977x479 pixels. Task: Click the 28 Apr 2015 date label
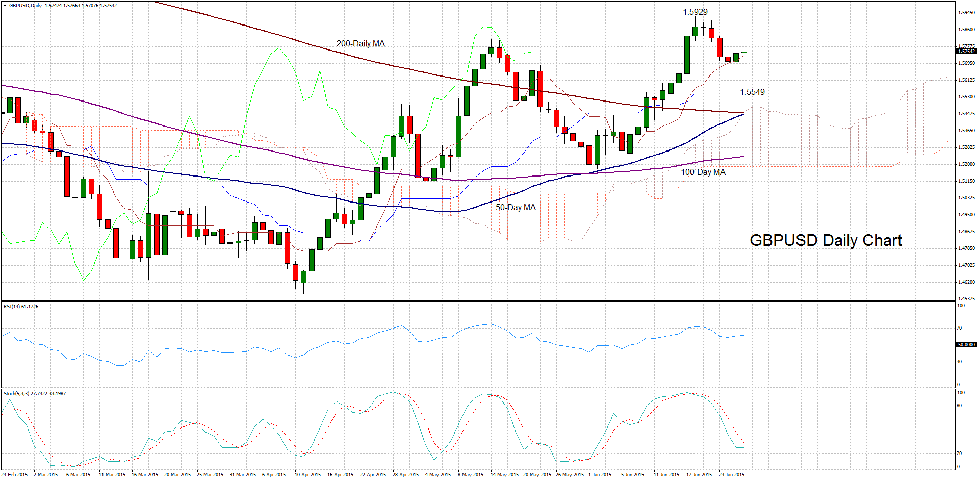[x=405, y=475]
